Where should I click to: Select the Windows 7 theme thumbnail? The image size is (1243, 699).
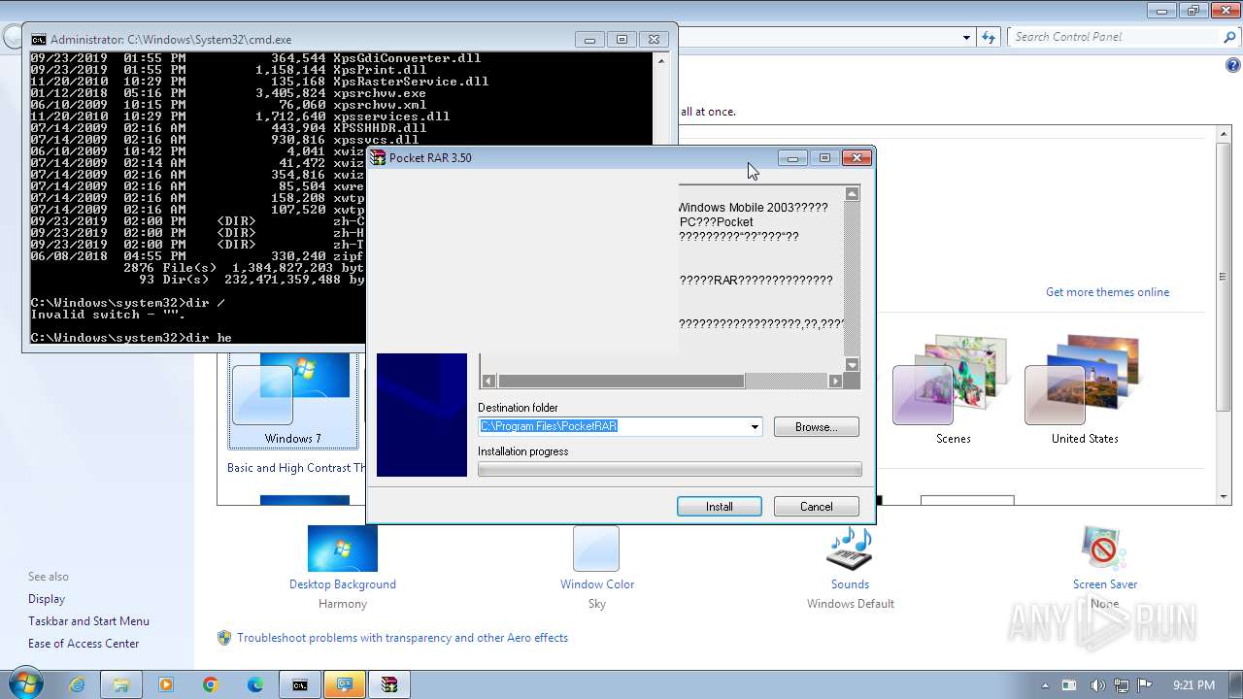coord(293,400)
